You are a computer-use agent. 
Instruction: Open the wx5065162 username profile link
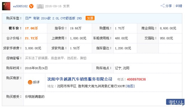click(20, 6)
